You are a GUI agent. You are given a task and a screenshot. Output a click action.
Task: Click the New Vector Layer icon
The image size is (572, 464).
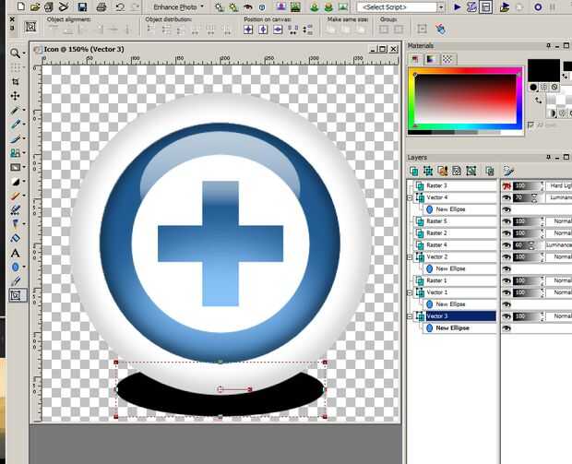click(x=428, y=171)
